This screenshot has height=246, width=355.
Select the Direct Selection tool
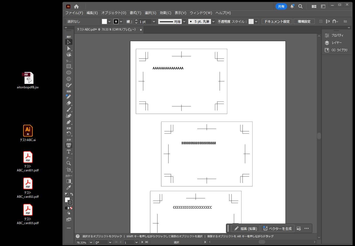(x=69, y=48)
